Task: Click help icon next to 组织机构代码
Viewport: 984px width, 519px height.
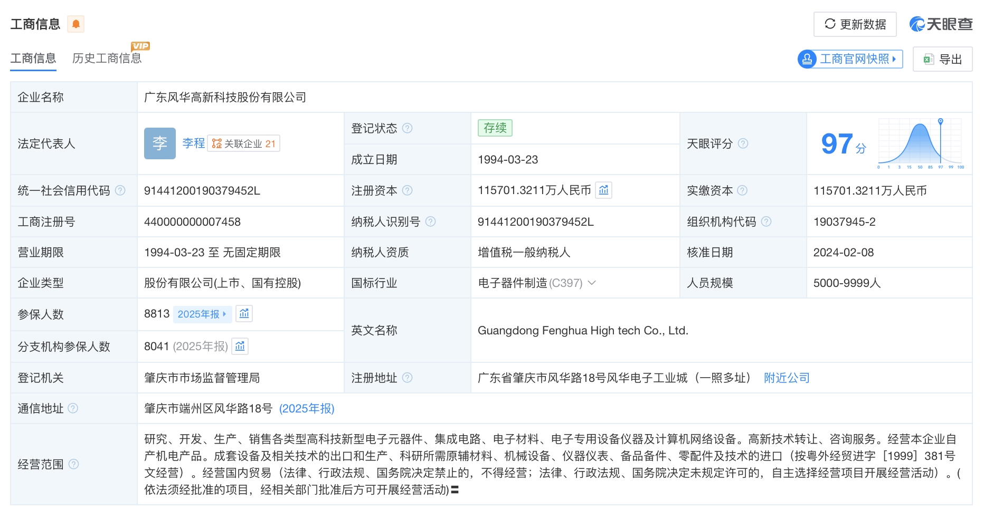Action: tap(766, 222)
